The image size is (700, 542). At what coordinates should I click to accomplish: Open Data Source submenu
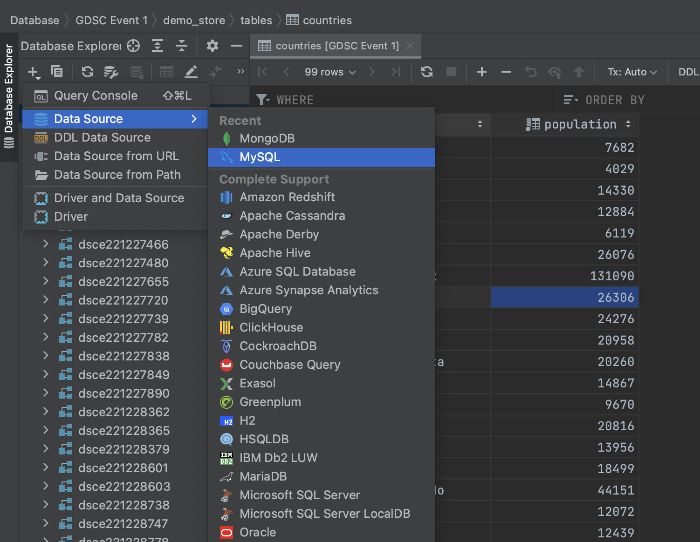point(115,119)
